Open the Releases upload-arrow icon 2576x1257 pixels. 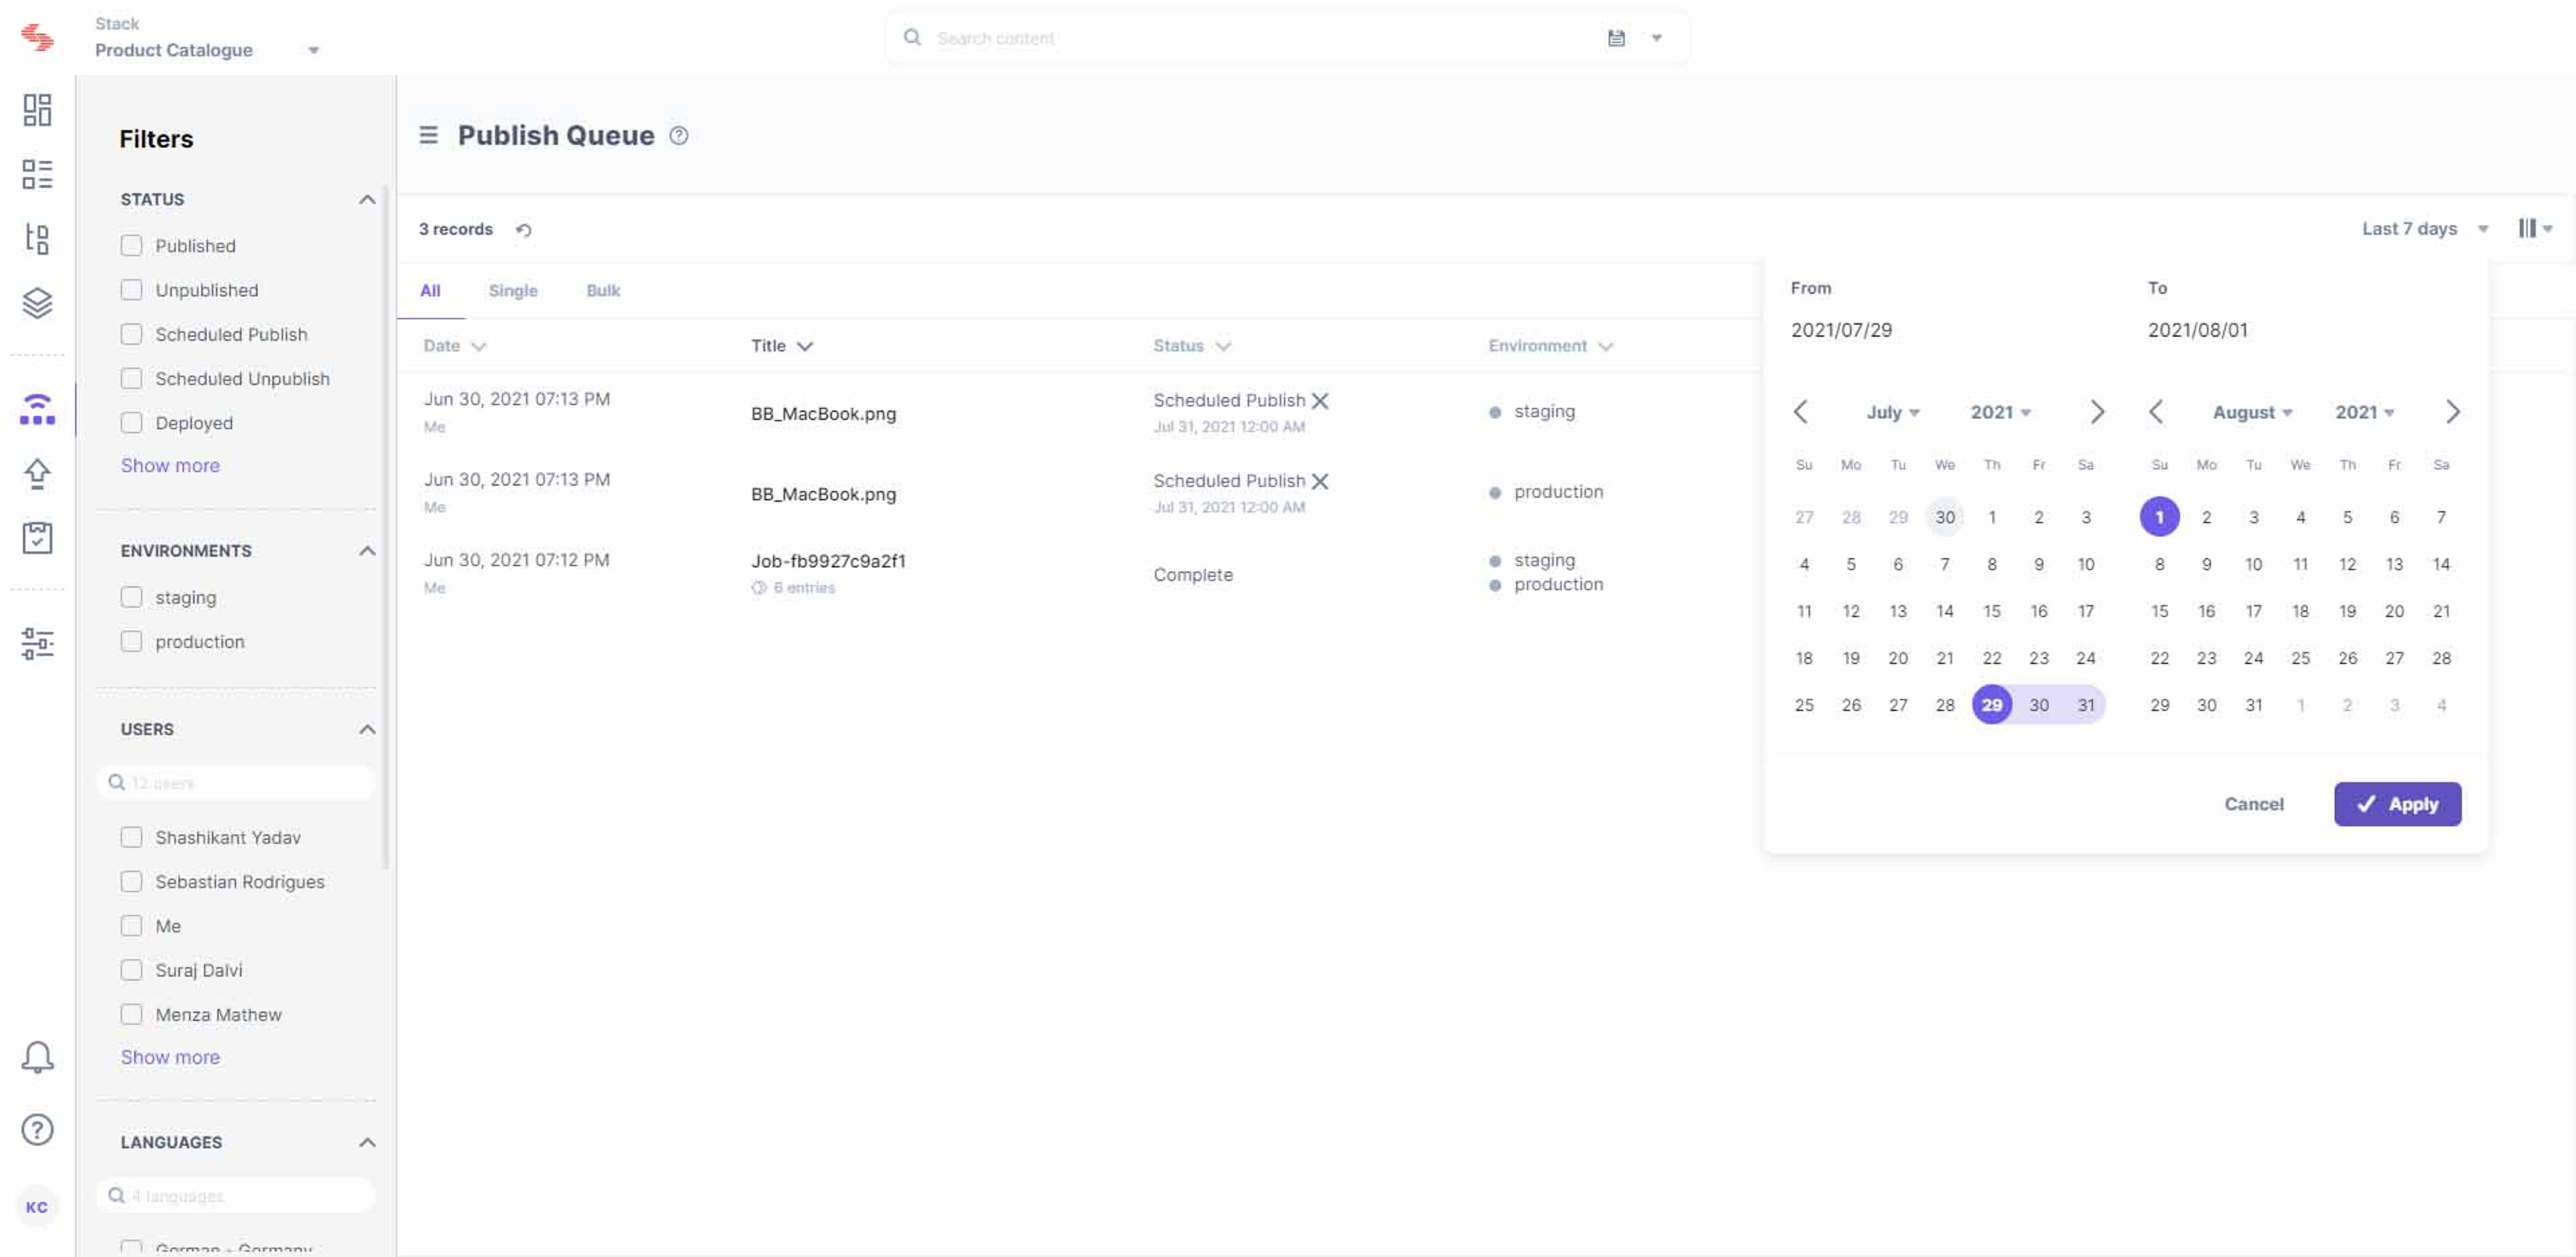[x=37, y=473]
